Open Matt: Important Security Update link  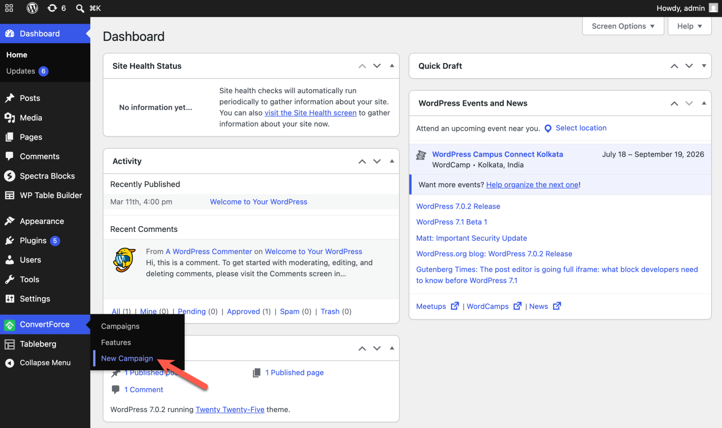click(x=471, y=238)
